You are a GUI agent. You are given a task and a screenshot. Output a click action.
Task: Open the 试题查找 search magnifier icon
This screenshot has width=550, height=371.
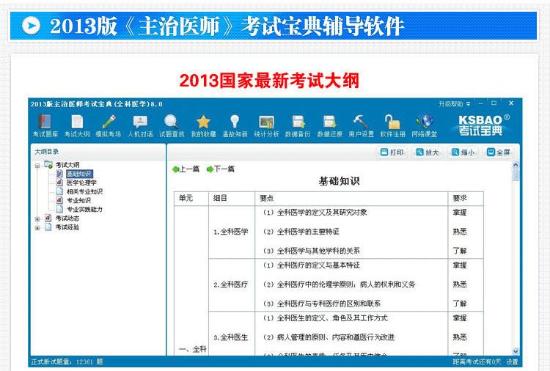pyautogui.click(x=172, y=126)
